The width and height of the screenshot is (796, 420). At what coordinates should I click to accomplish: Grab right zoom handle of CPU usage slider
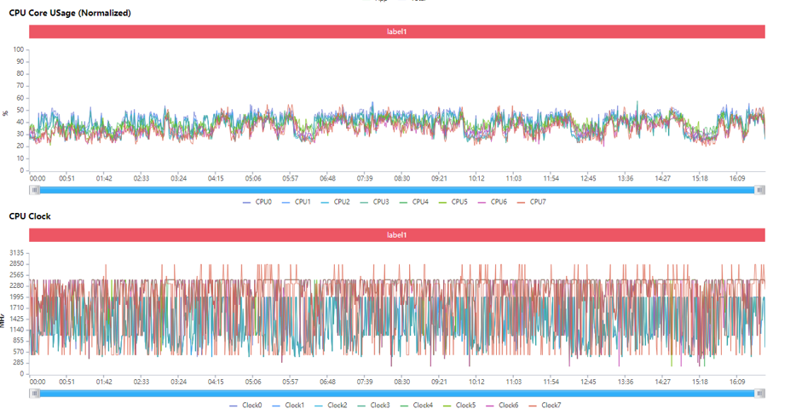[759, 190]
